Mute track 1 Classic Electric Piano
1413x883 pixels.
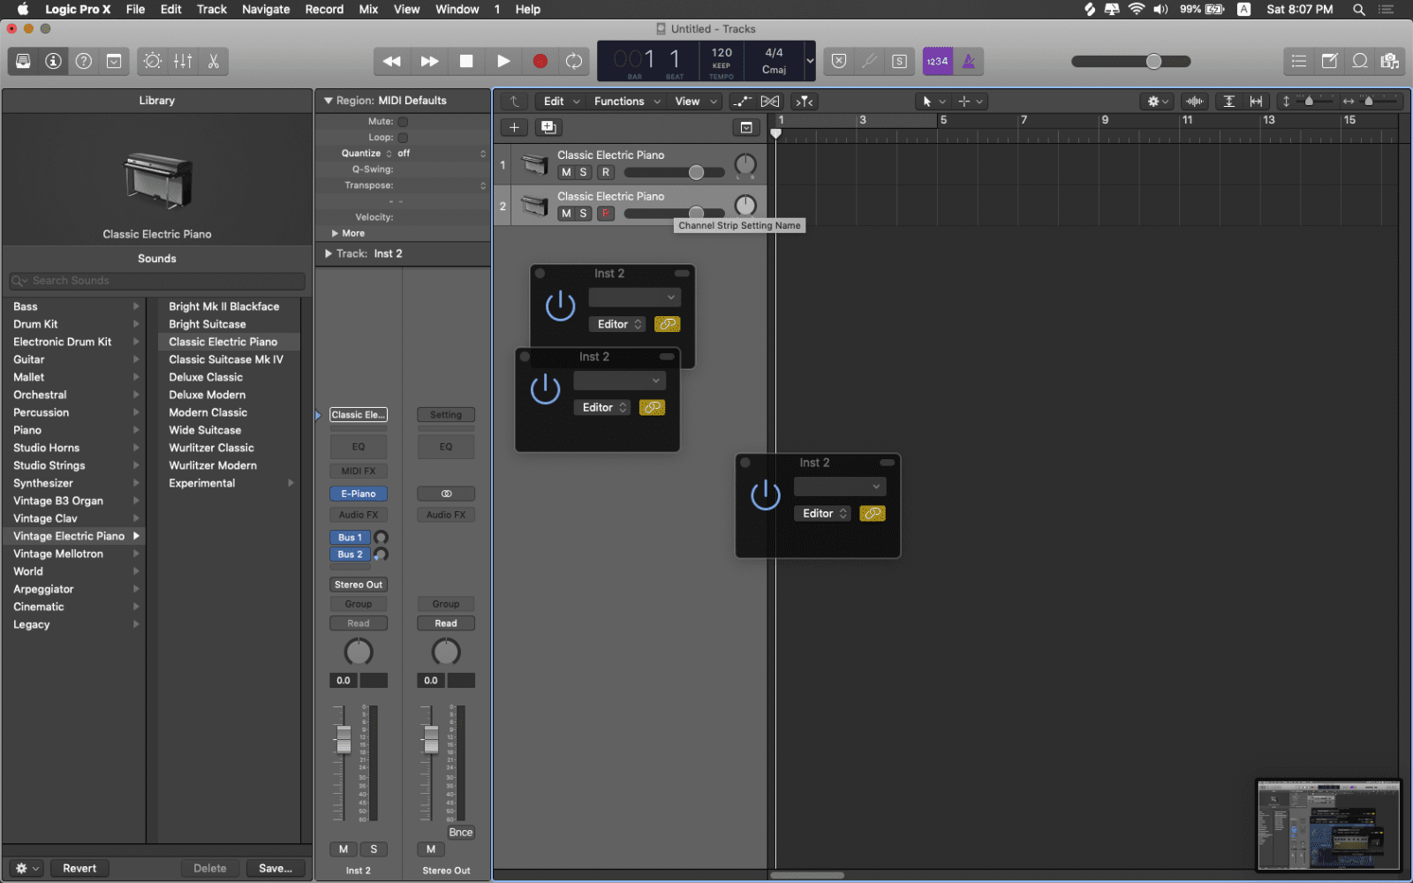click(x=566, y=172)
